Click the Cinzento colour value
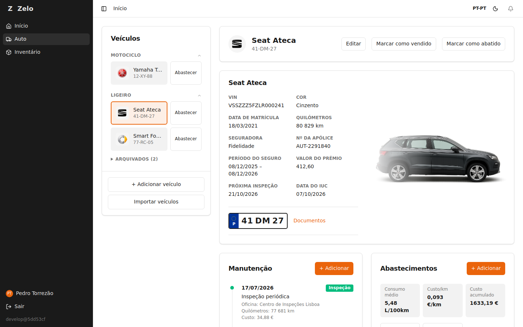Image resolution: width=523 pixels, height=327 pixels. point(307,106)
